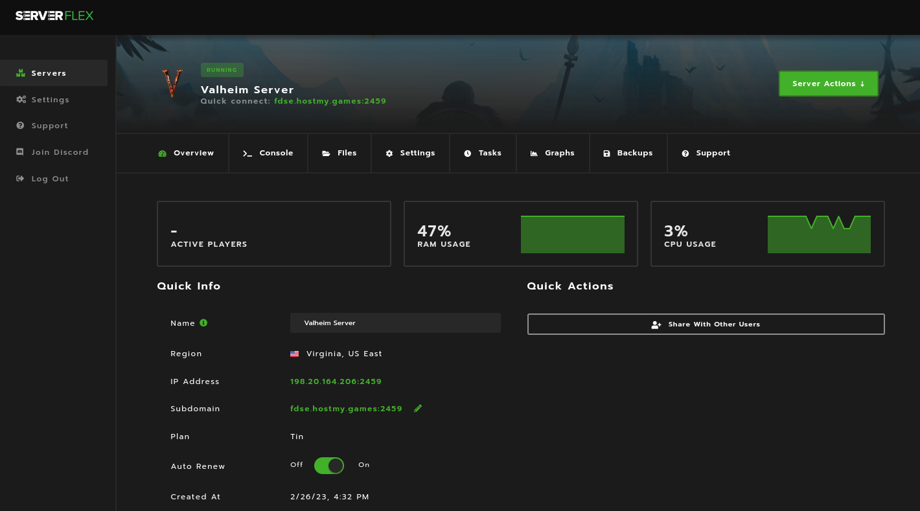The height and width of the screenshot is (511, 920).
Task: Click the Tasks clock icon
Action: click(x=468, y=153)
